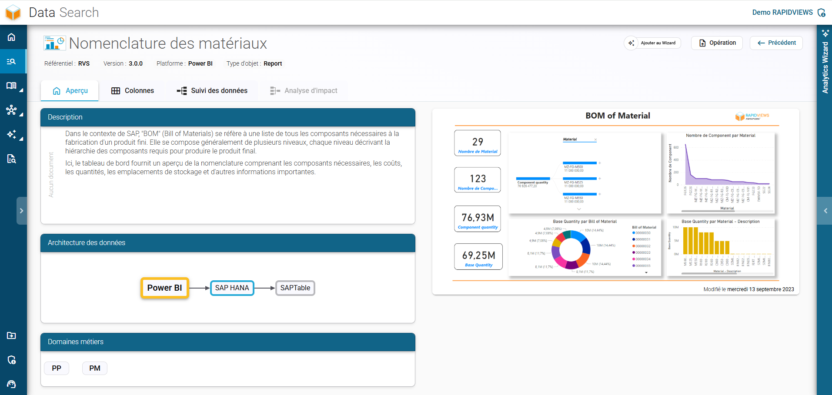Open the Data Search sidebar icon

click(12, 61)
